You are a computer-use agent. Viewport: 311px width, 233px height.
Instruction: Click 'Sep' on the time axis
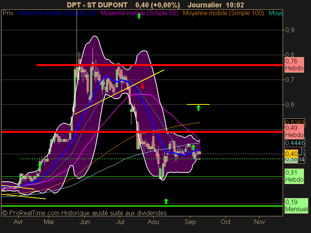coord(190,222)
